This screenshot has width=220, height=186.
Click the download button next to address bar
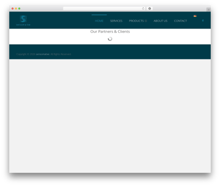tap(150, 8)
